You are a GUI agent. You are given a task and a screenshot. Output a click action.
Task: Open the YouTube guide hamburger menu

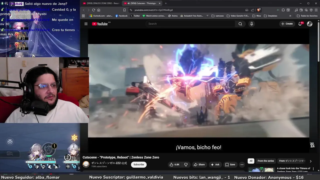86,24
